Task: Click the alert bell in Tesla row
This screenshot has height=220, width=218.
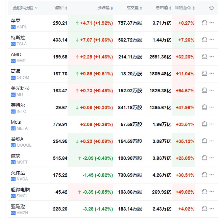Action: (x=204, y=40)
